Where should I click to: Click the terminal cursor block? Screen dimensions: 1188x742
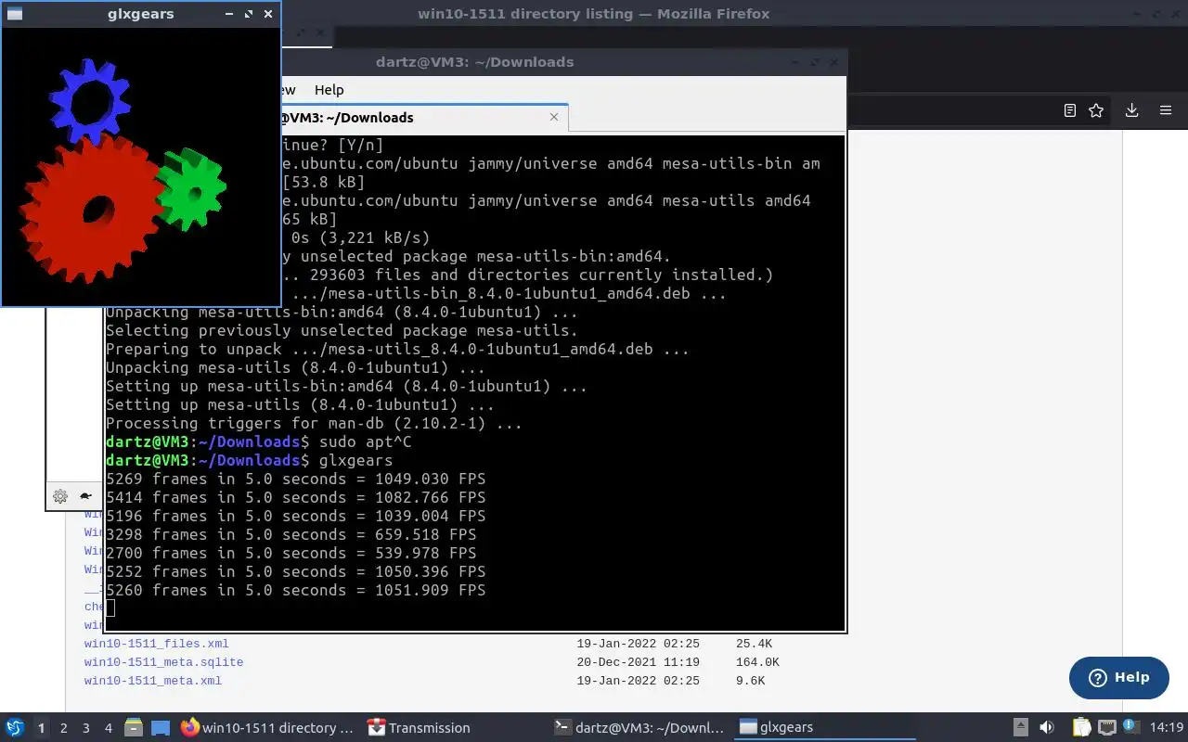[110, 608]
